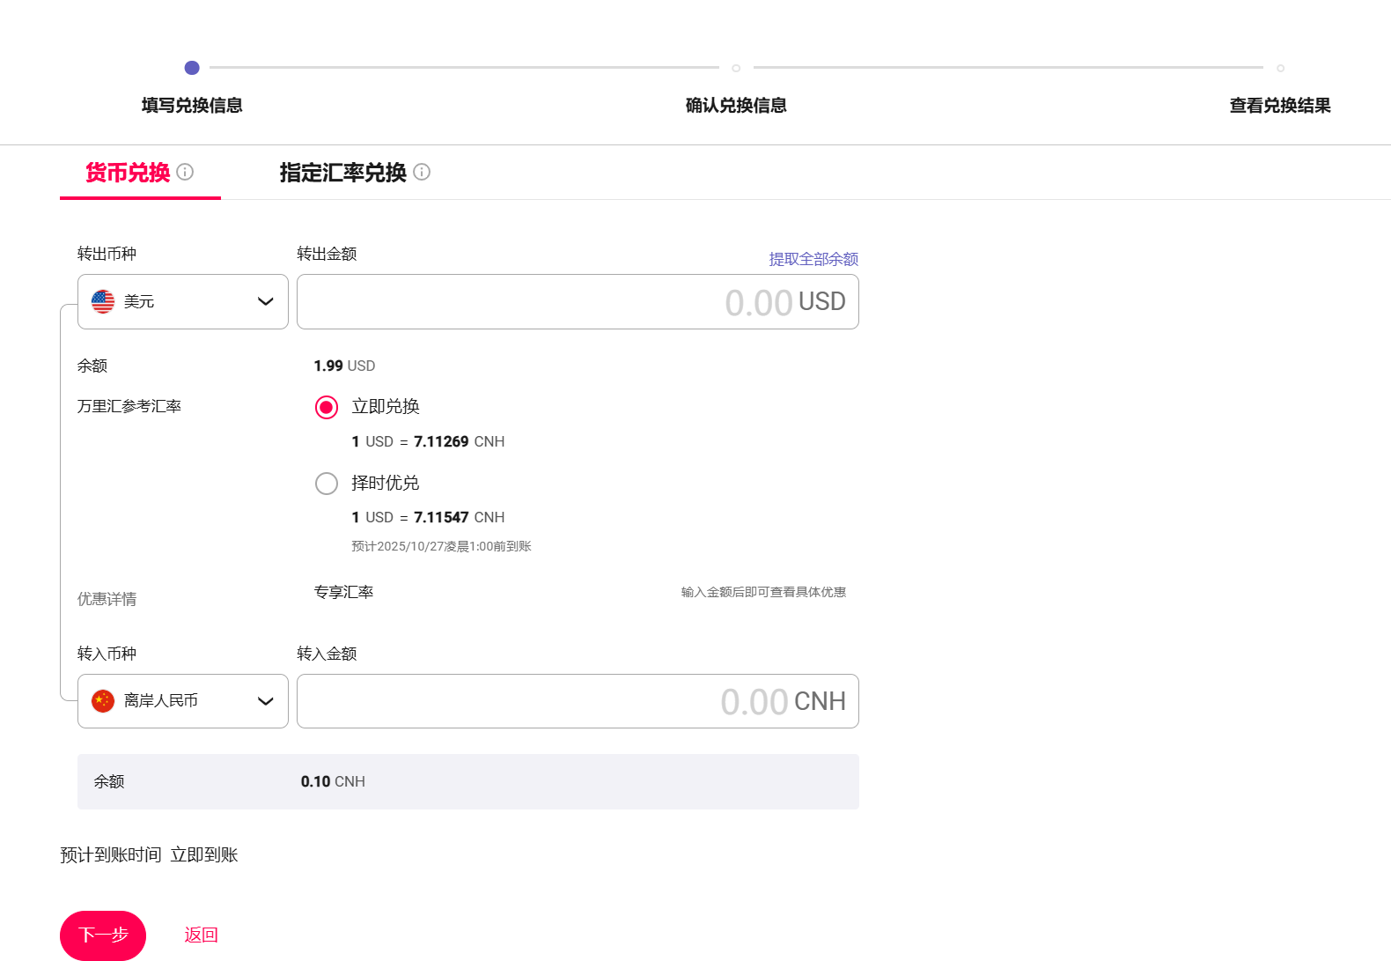The image size is (1391, 961).
Task: Click the China flag icon for 离岸人民币
Action: (103, 701)
